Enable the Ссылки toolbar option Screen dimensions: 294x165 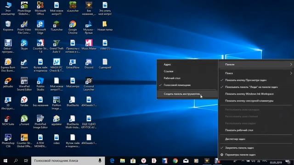point(187,71)
